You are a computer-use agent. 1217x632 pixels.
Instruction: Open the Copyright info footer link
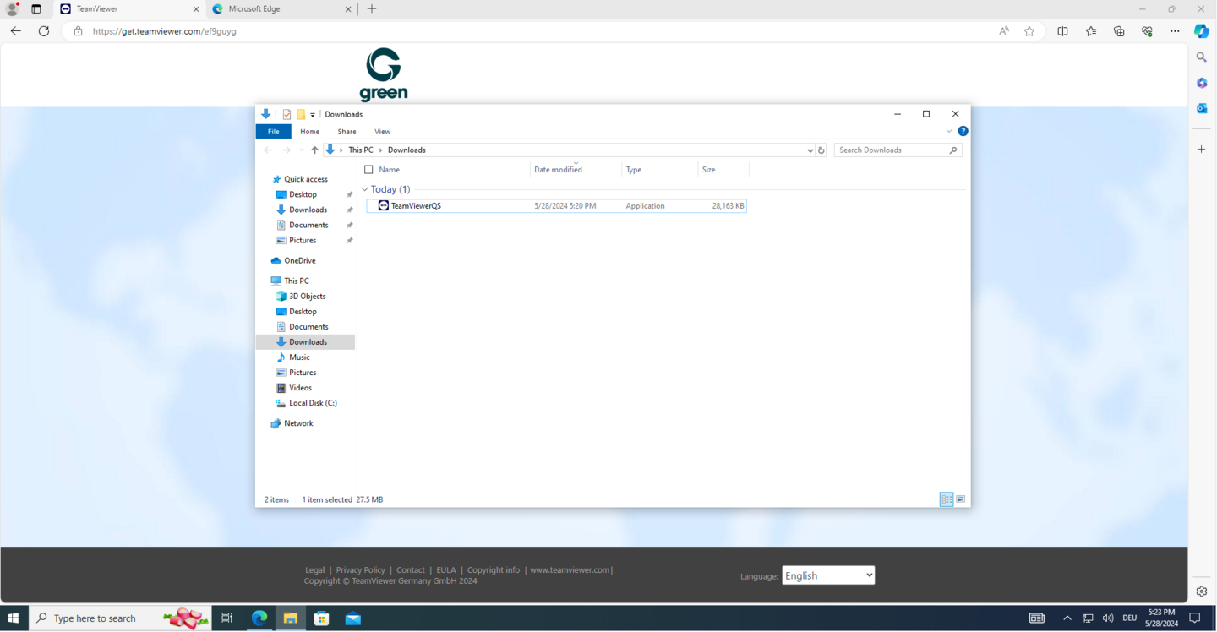pyautogui.click(x=494, y=570)
